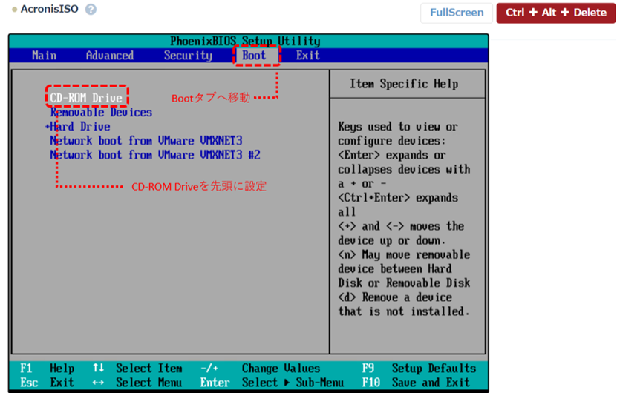
Task: Click the FullScreen button
Action: pos(457,13)
